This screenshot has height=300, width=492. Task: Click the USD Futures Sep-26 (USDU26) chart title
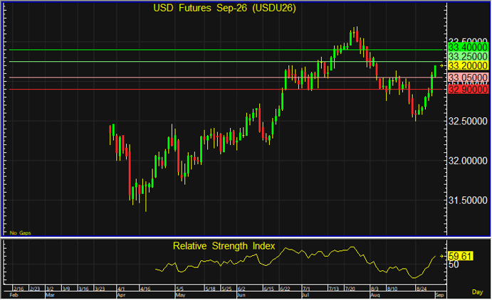(224, 8)
